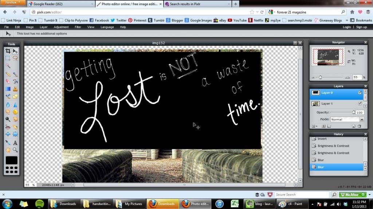Select the Hand pan tool
This screenshot has width=373, height=209.
[8, 150]
